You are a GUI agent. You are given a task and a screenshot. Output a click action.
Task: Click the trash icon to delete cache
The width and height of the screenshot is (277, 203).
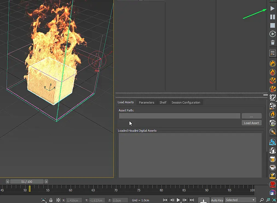(x=272, y=42)
